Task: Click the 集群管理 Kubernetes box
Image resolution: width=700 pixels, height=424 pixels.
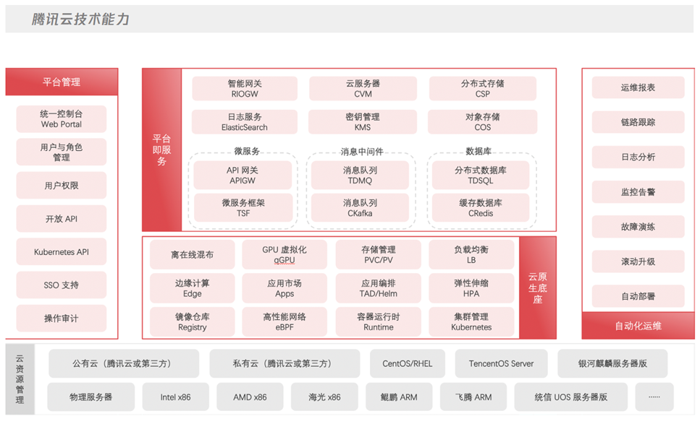Action: click(x=471, y=322)
